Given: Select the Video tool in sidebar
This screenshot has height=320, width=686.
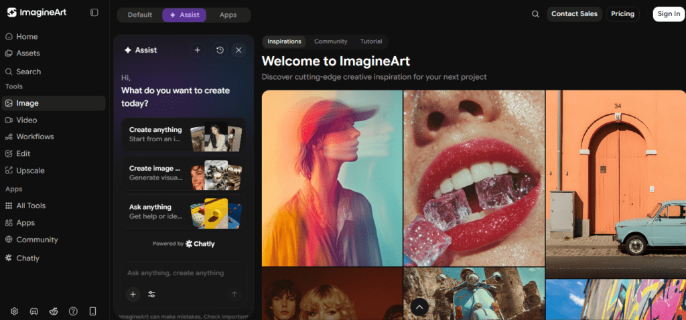Looking at the screenshot, I should 52,120.
